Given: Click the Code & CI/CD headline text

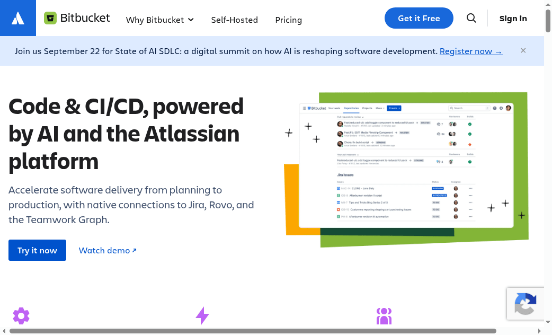Looking at the screenshot, I should [126, 134].
